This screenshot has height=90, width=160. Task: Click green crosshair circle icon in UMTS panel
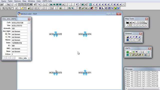[127, 52]
